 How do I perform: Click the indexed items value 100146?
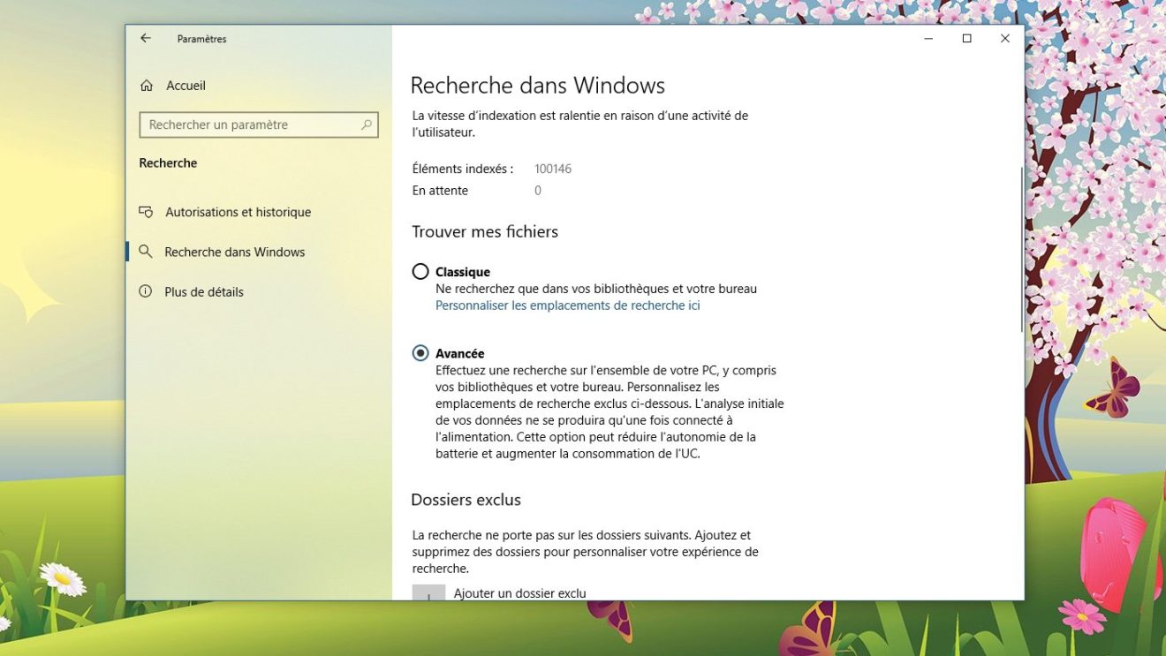click(553, 169)
